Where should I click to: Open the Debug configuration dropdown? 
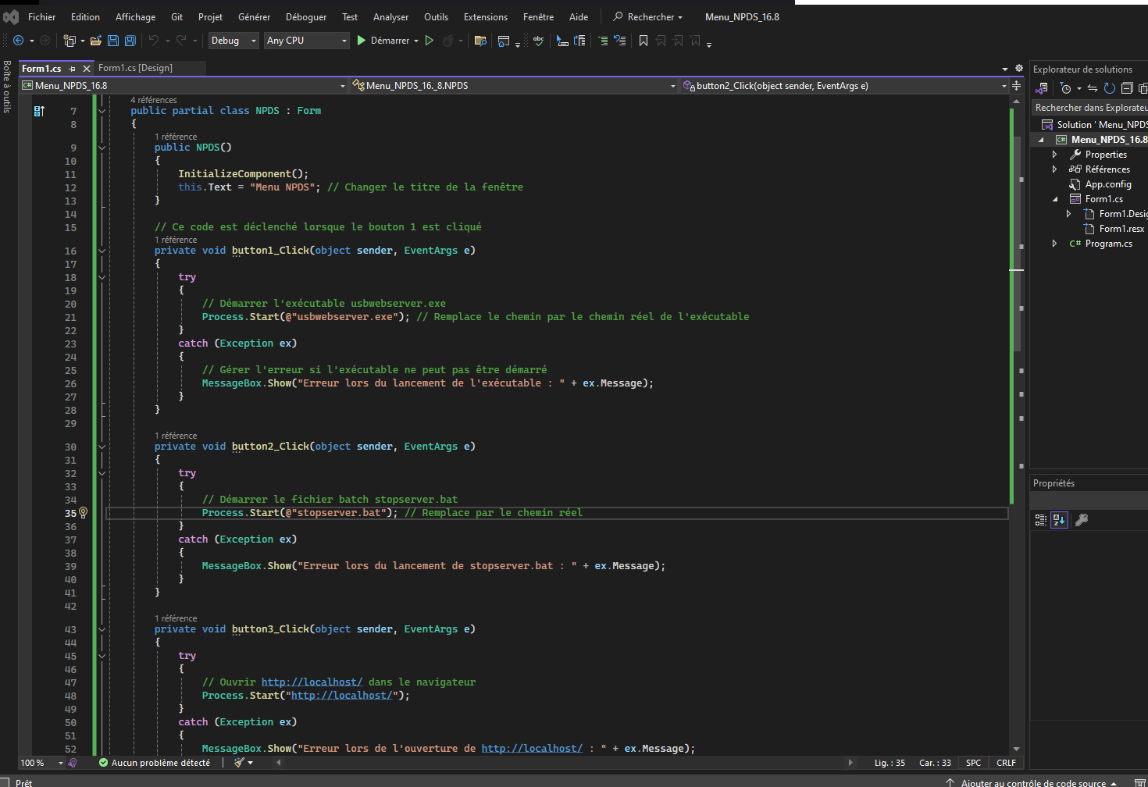[x=233, y=41]
